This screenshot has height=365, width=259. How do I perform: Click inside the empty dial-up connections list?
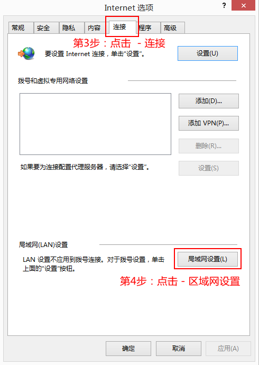[95, 124]
